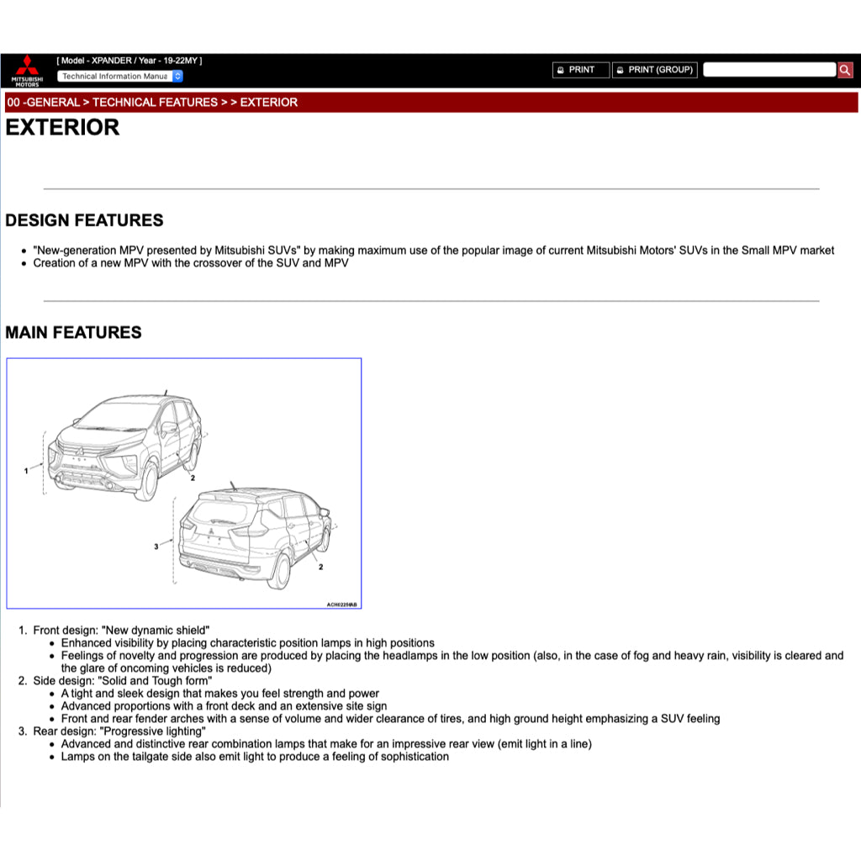Click the blue up-down arrows on the manual selector
Screen dimensions: 861x861
point(177,76)
